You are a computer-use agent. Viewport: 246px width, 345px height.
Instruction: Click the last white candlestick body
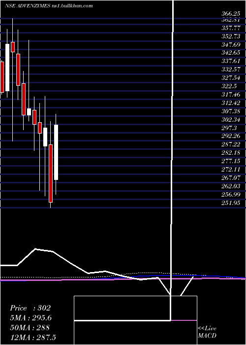(56, 152)
